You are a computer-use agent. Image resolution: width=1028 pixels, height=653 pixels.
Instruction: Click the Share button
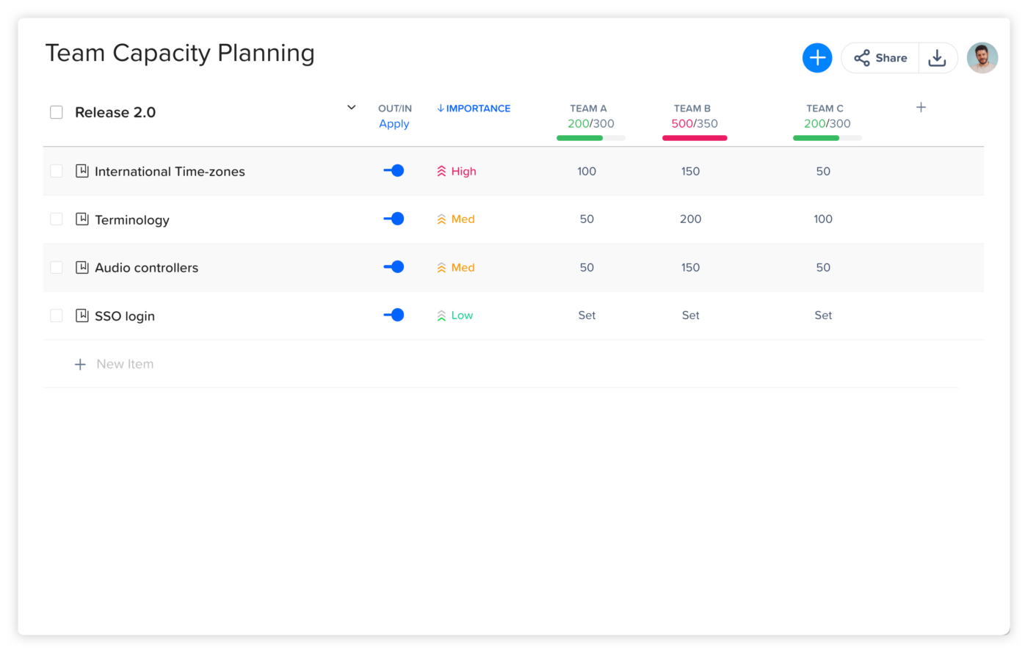880,58
